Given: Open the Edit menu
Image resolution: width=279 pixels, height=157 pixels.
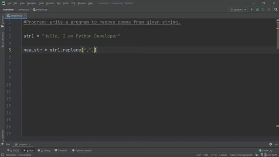Looking at the screenshot, I should pyautogui.click(x=15, y=3).
